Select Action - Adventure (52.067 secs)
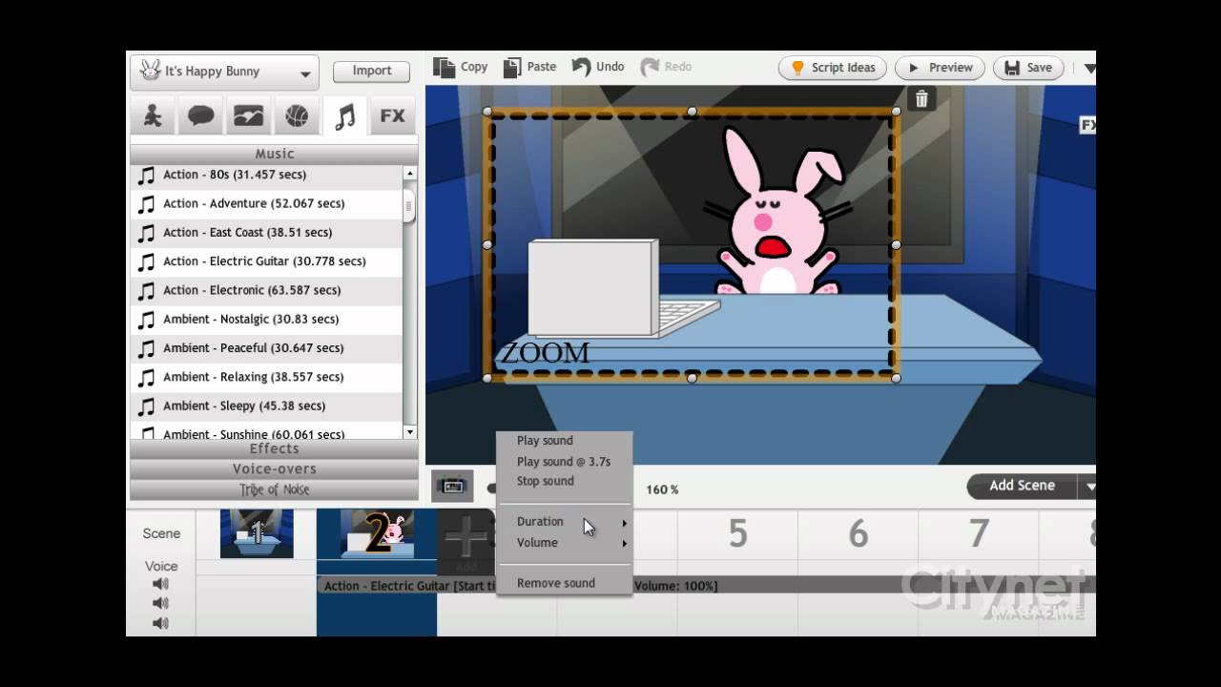 (x=266, y=204)
